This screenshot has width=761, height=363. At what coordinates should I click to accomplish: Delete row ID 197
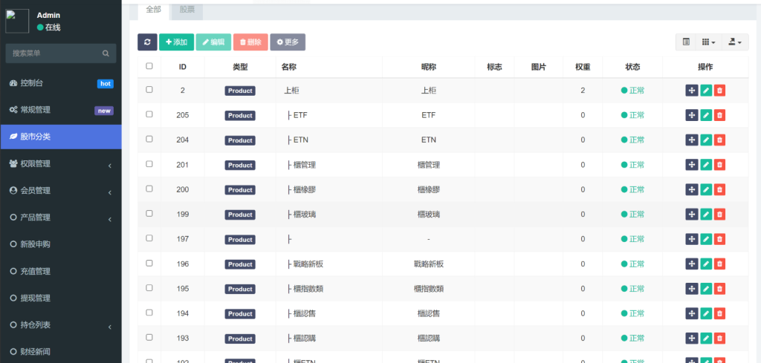point(719,239)
